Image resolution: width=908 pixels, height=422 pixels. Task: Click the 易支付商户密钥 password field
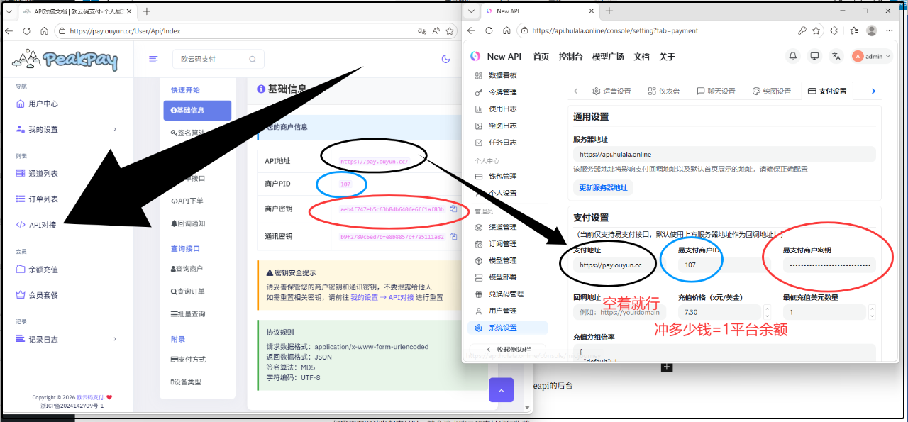(x=829, y=265)
